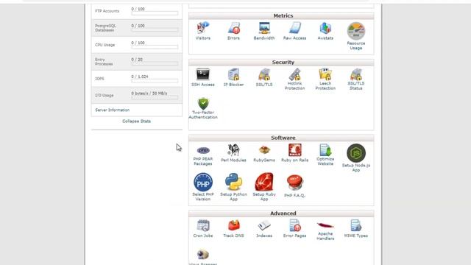The image size is (471, 265).
Task: Open the Track DNS icon
Action: (x=234, y=226)
